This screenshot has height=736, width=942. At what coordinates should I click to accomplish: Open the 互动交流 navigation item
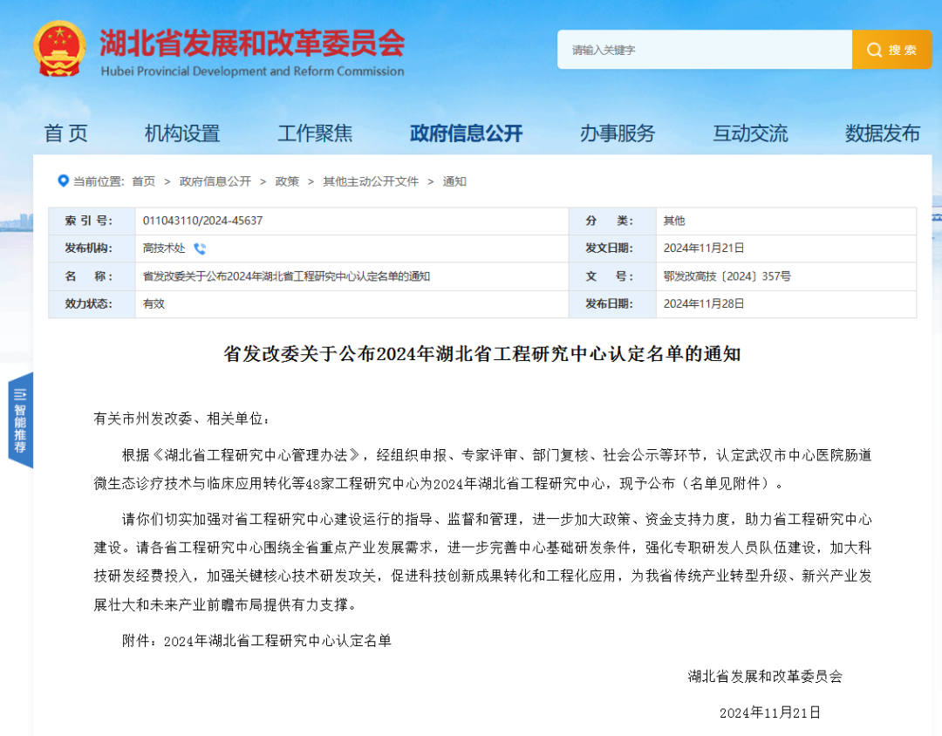pyautogui.click(x=750, y=133)
